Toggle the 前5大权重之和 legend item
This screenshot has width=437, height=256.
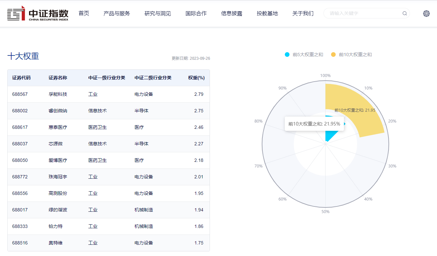click(x=304, y=55)
